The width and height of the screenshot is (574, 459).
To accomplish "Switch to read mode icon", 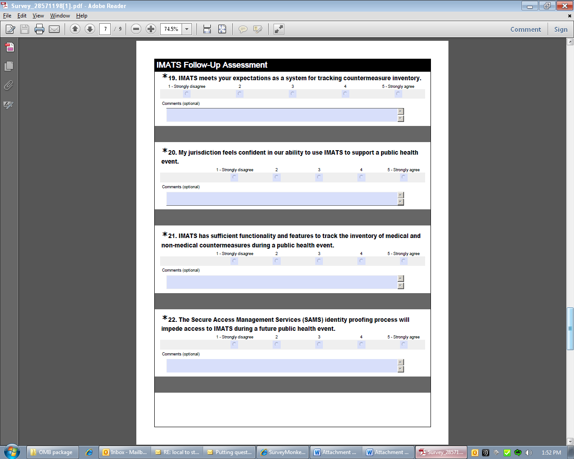I will tap(279, 29).
